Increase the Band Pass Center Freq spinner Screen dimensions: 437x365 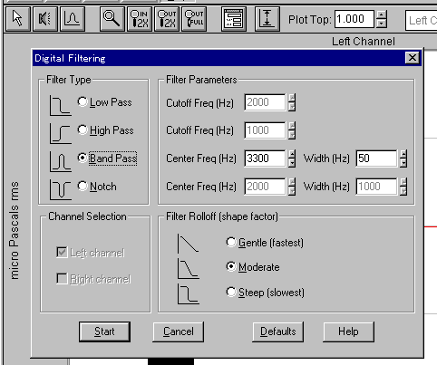[x=292, y=154]
